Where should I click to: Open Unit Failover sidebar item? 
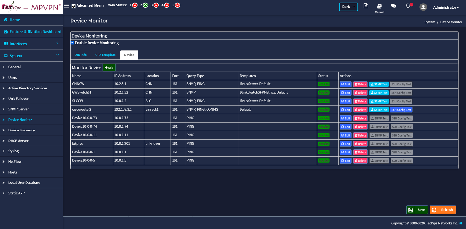pyautogui.click(x=31, y=98)
